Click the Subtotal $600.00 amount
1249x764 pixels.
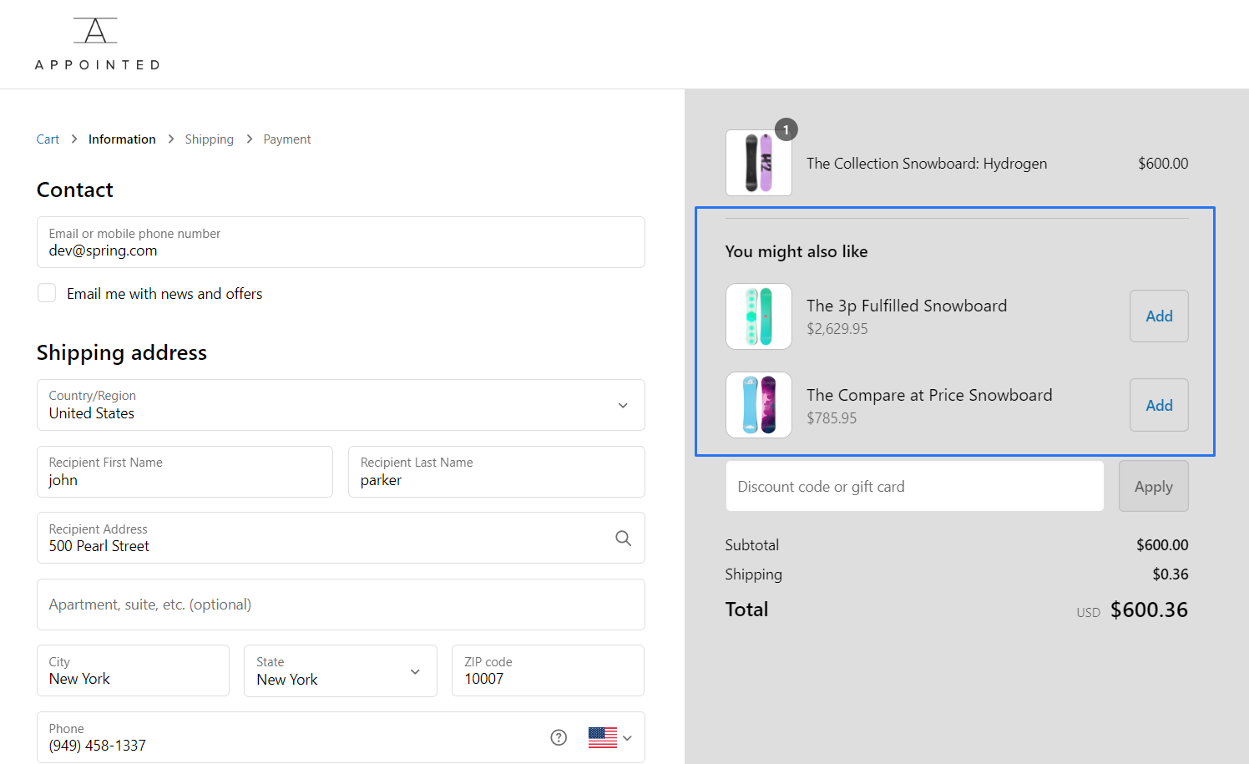tap(1162, 545)
